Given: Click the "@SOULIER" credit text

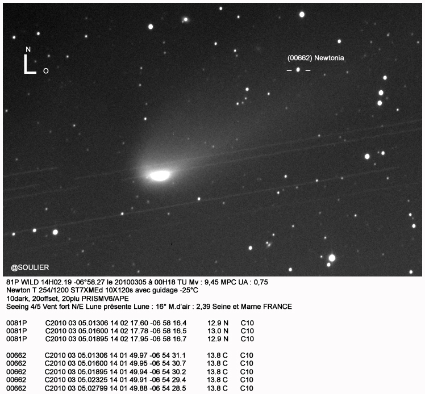Looking at the screenshot, I should [x=30, y=267].
